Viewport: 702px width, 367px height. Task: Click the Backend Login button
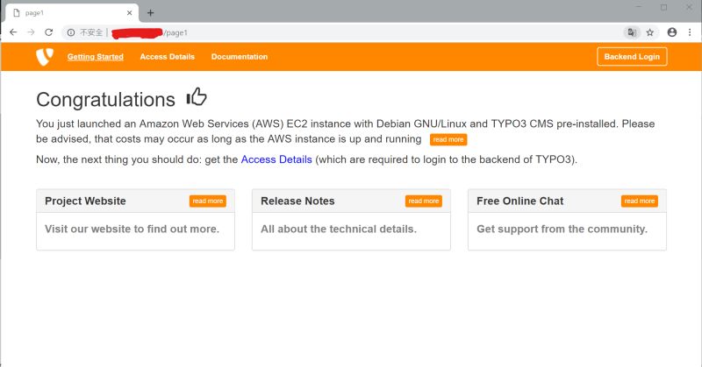632,57
